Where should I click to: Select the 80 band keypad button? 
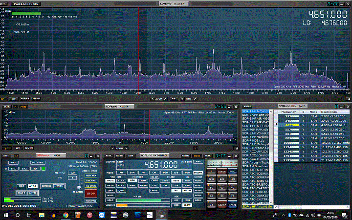(211, 187)
